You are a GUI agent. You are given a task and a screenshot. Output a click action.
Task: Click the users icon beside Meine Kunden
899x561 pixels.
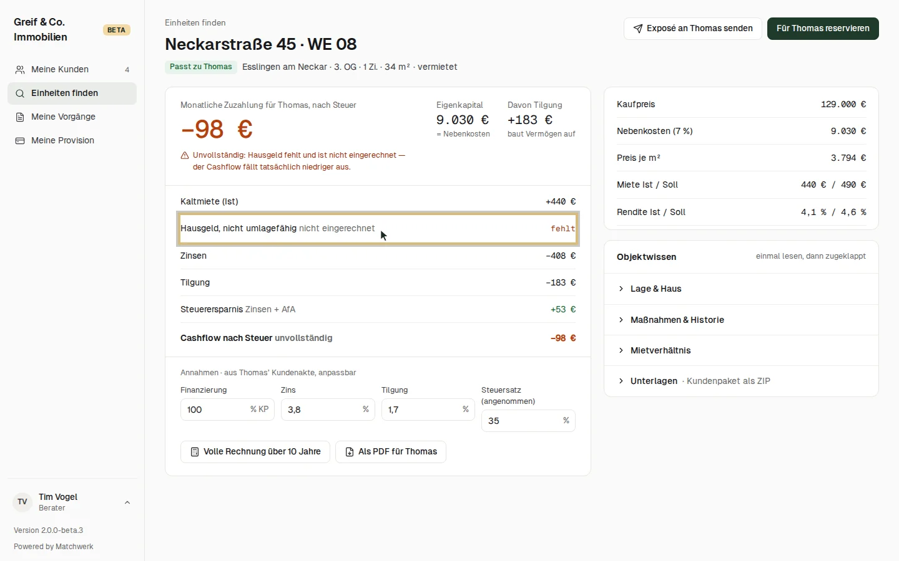click(x=20, y=69)
